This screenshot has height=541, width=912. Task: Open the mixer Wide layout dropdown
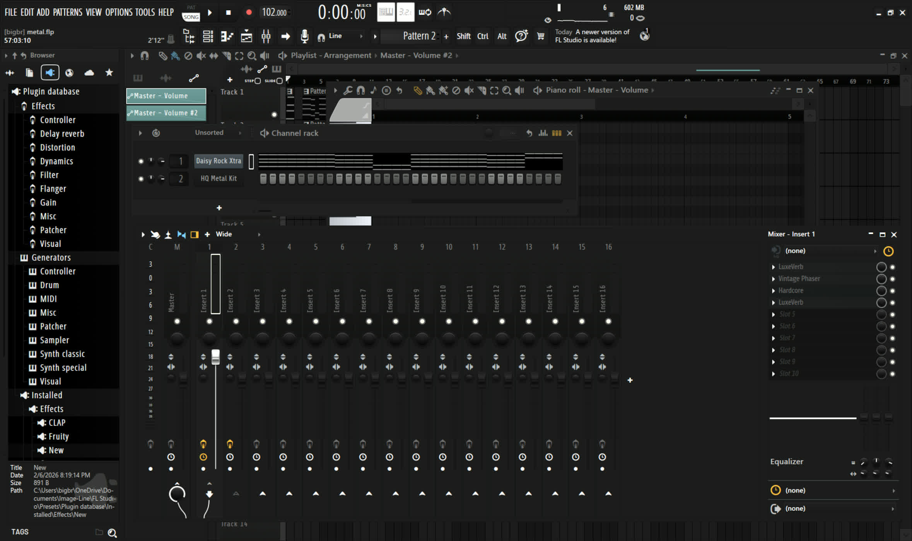pos(238,234)
